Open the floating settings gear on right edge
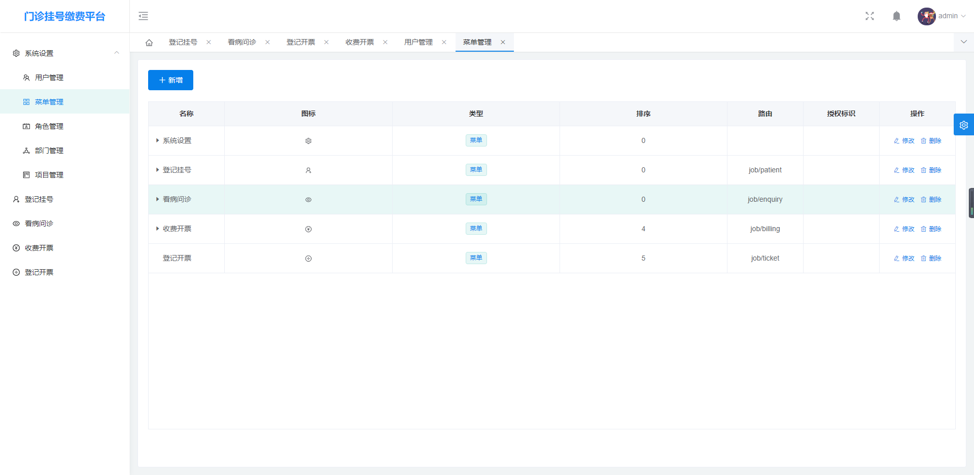Screen dimensions: 974x475 coord(963,124)
